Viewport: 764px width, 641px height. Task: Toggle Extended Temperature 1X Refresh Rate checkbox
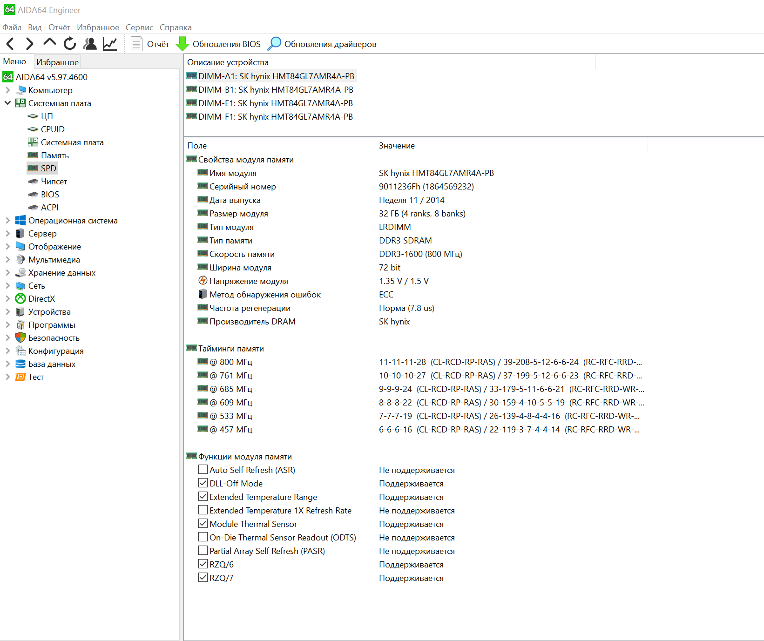coord(203,510)
